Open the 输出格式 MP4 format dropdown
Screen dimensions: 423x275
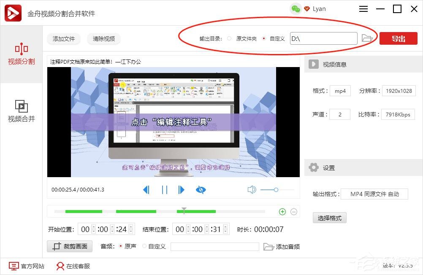375,194
